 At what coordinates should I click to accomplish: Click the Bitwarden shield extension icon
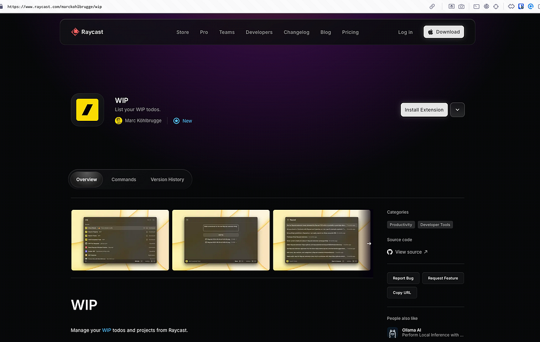click(x=521, y=6)
